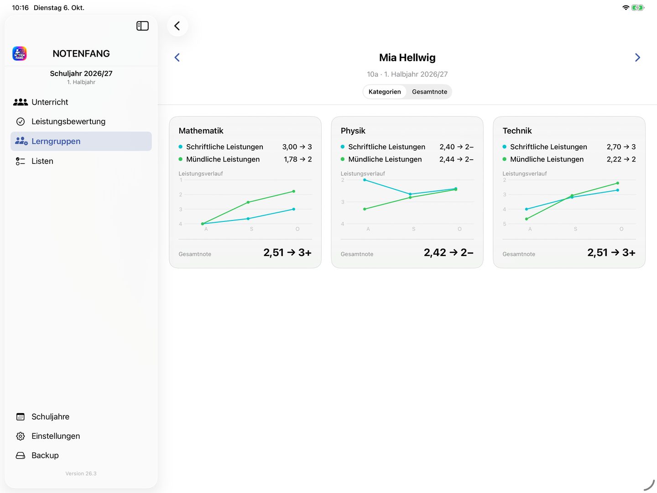Open Unterricht in the sidebar

click(81, 102)
